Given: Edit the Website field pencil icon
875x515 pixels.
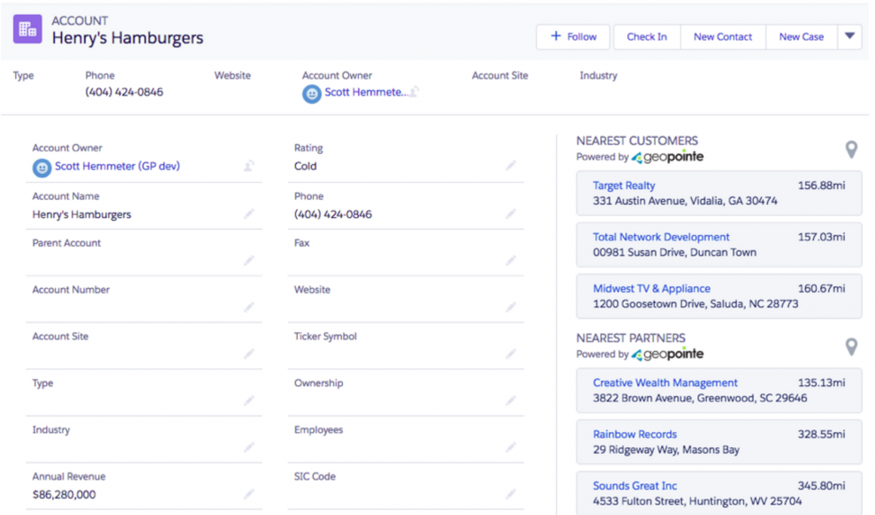Looking at the screenshot, I should [x=511, y=307].
